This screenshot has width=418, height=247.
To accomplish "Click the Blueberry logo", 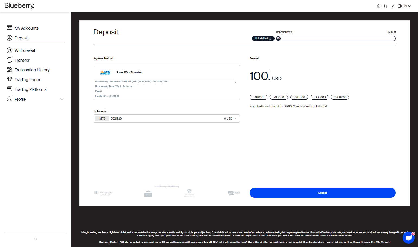I will tap(19, 6).
